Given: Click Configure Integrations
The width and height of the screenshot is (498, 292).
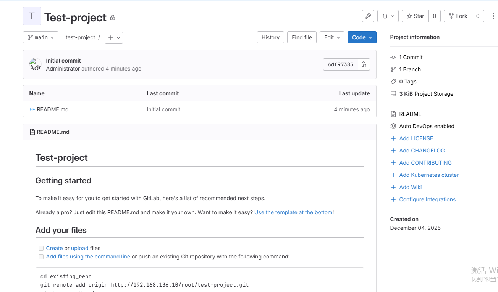Looking at the screenshot, I should tap(427, 199).
